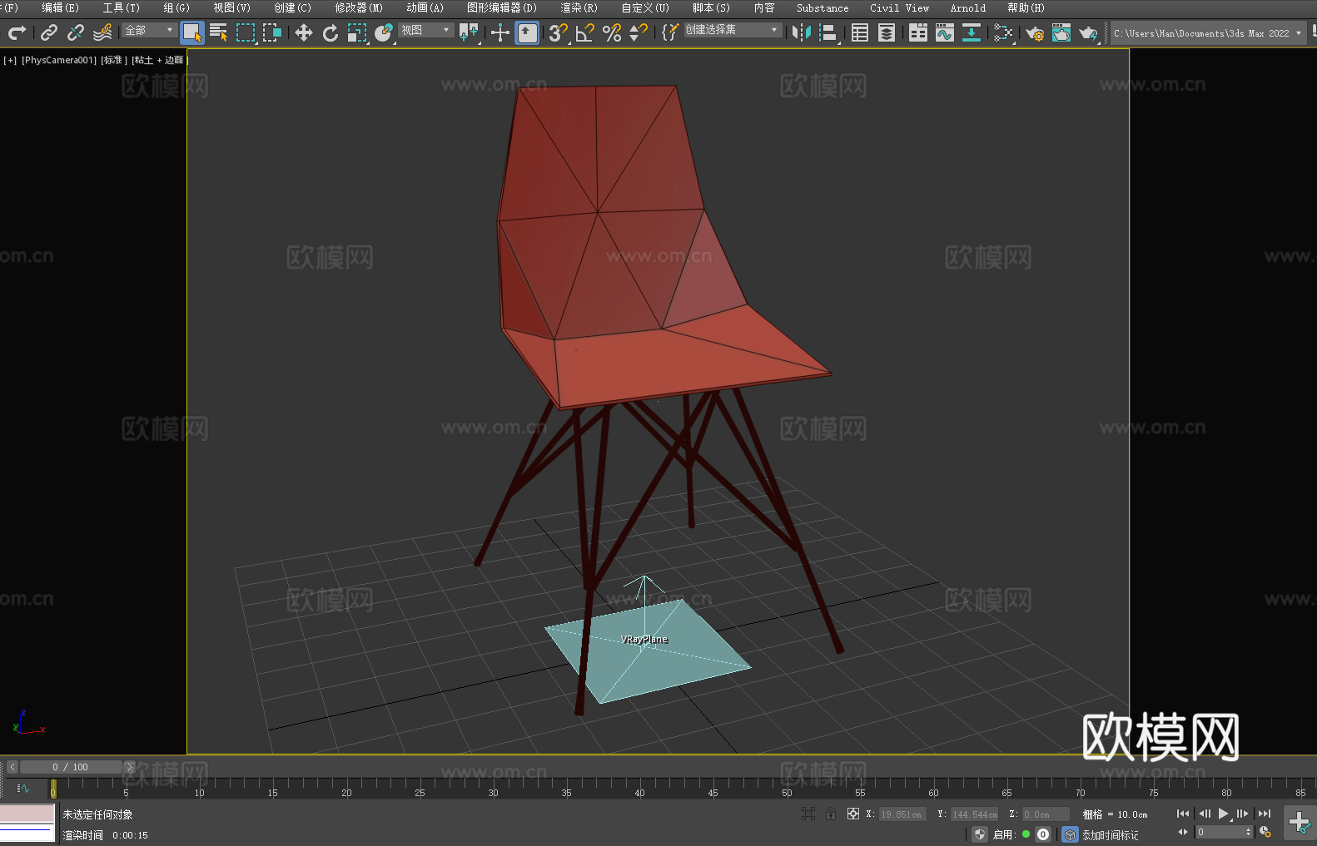Click the [+] viewport general label
Viewport: 1317px width, 846px height.
[x=10, y=60]
